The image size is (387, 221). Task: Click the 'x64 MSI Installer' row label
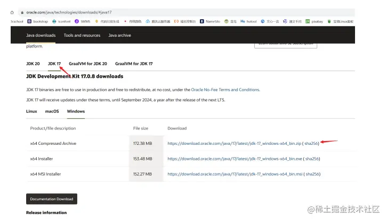click(45, 174)
